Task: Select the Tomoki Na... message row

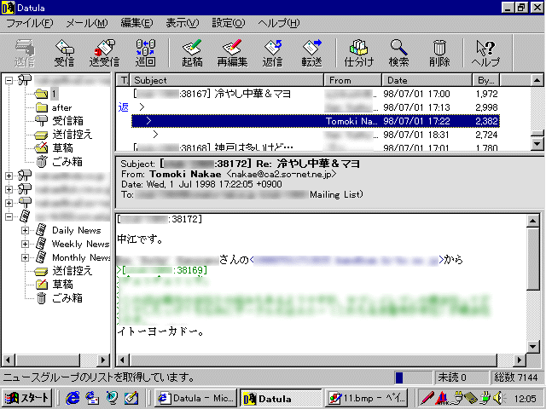Action: click(x=316, y=121)
